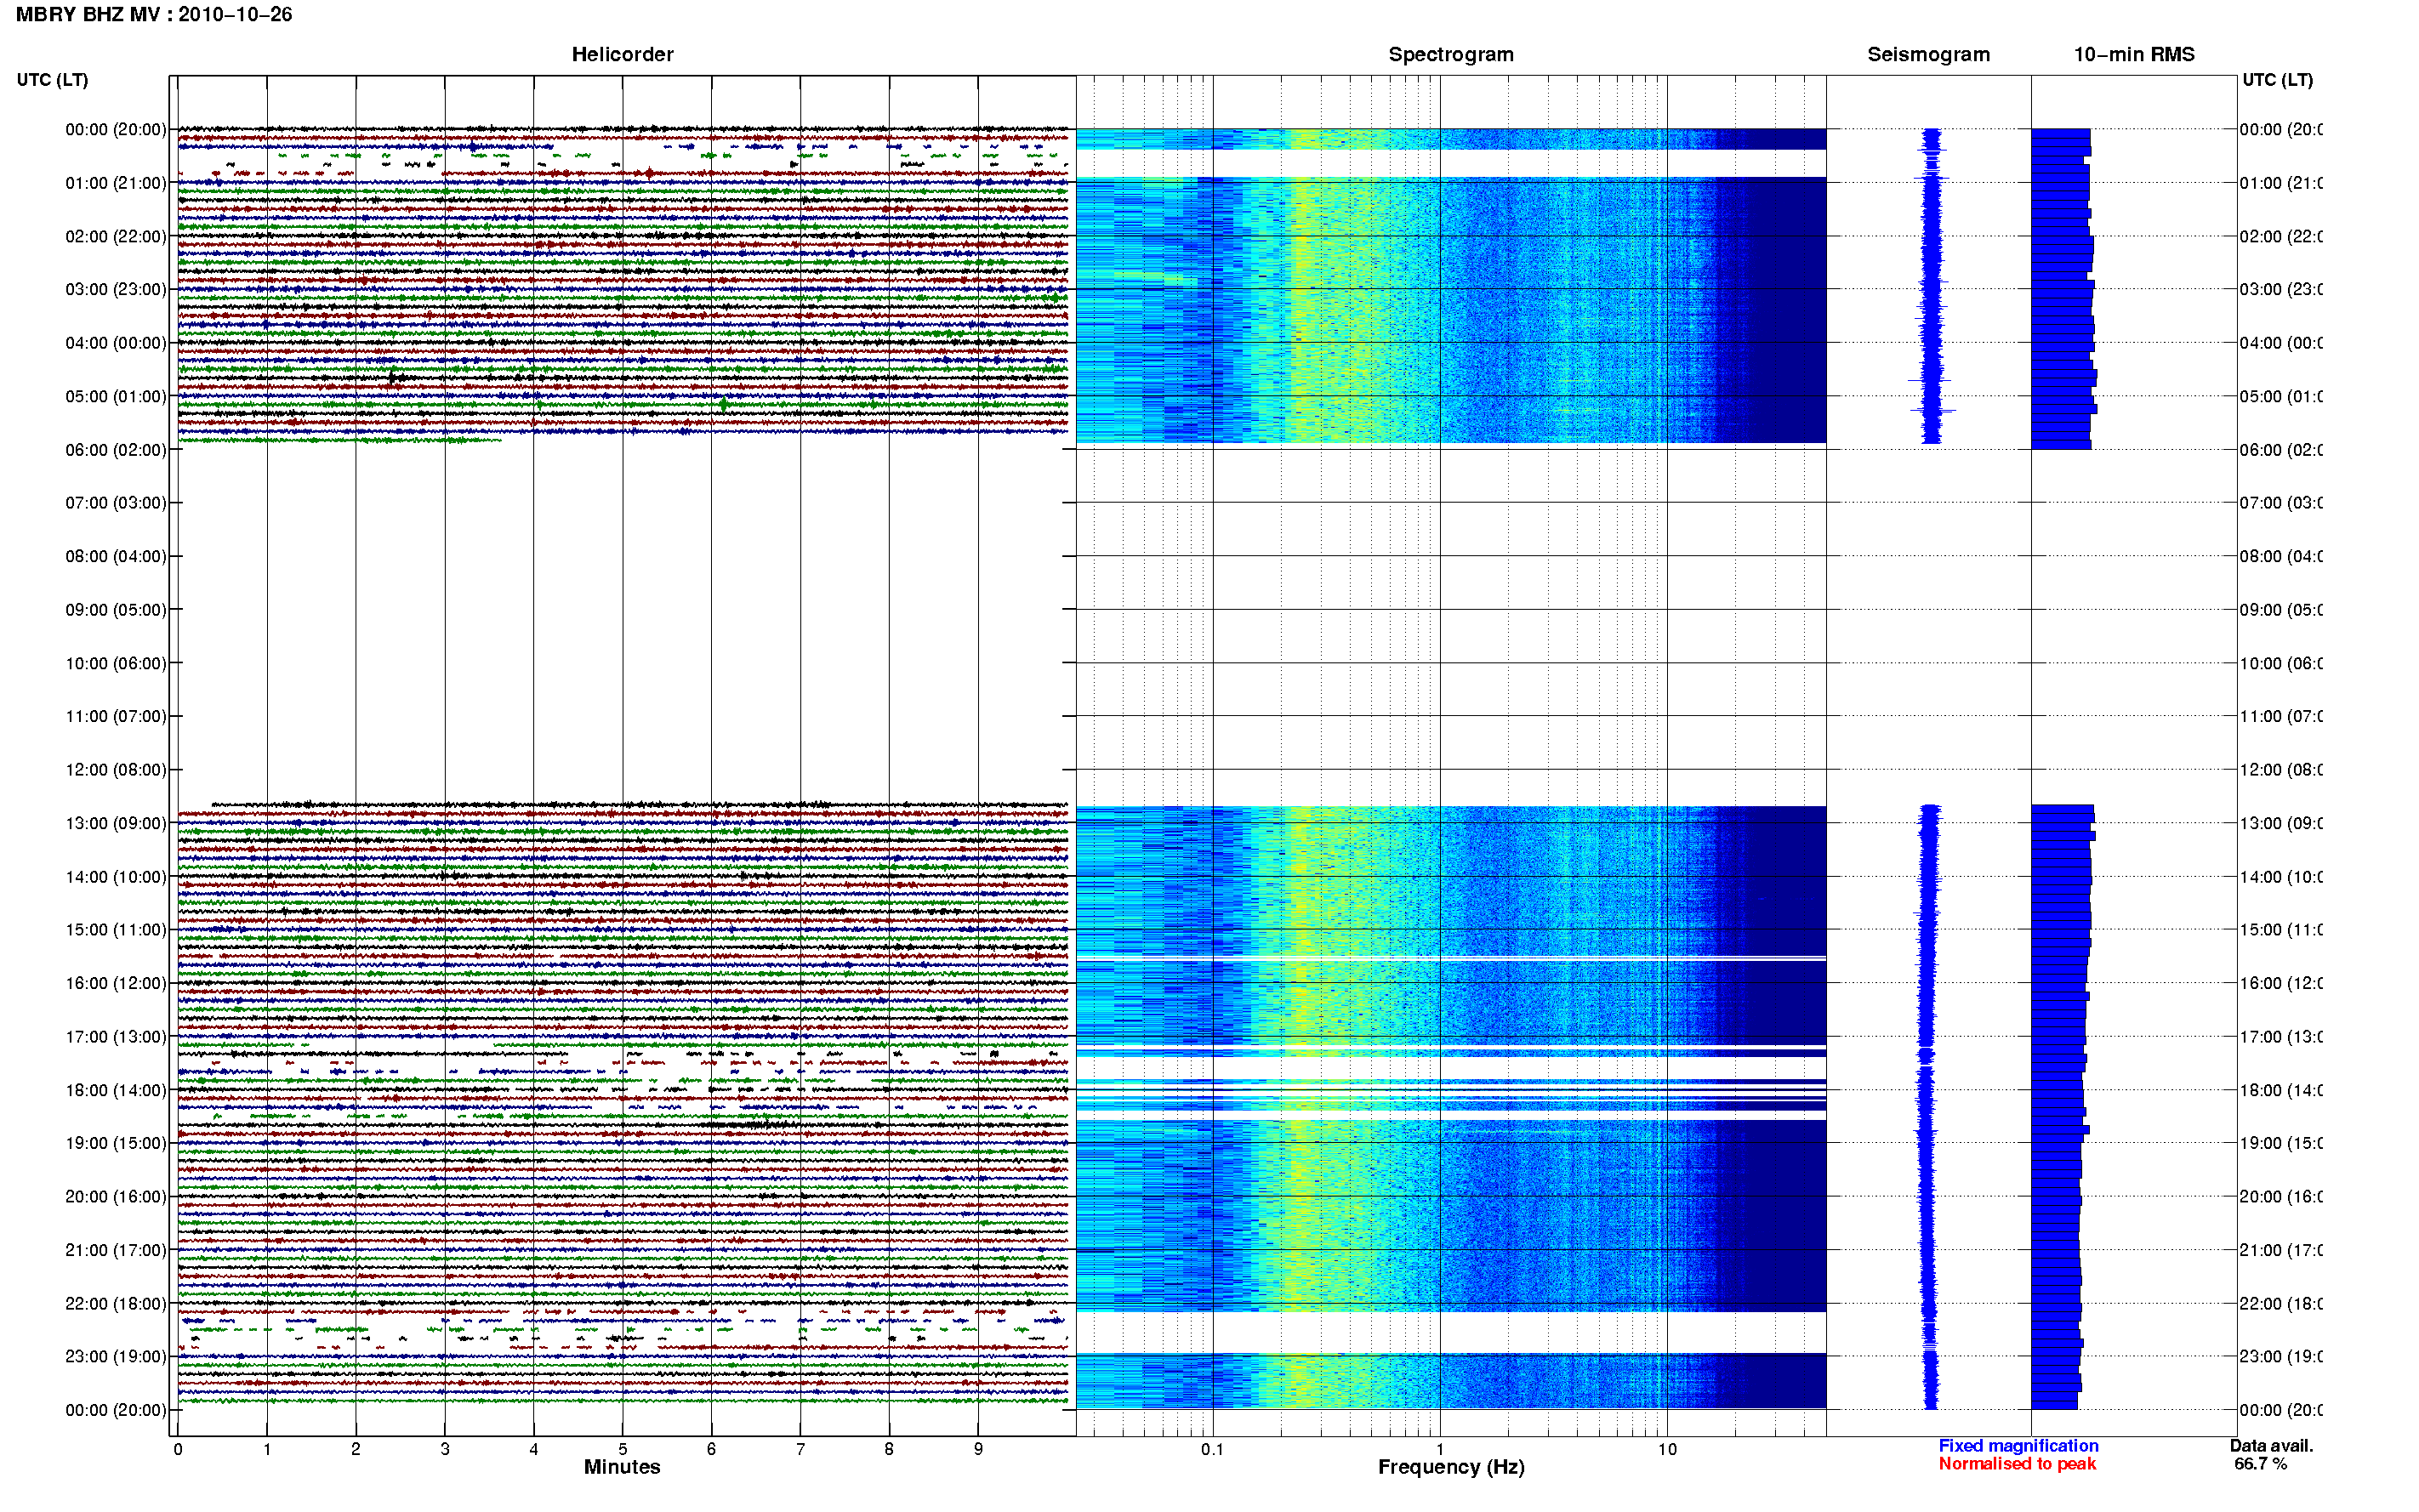Click the left 'UTC (LT)' axis label

tap(52, 80)
